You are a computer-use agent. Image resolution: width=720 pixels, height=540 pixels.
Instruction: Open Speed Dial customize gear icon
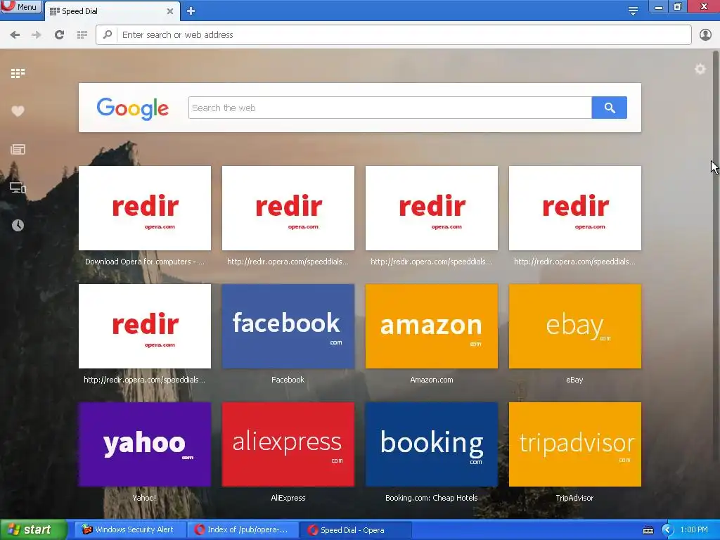pos(700,69)
